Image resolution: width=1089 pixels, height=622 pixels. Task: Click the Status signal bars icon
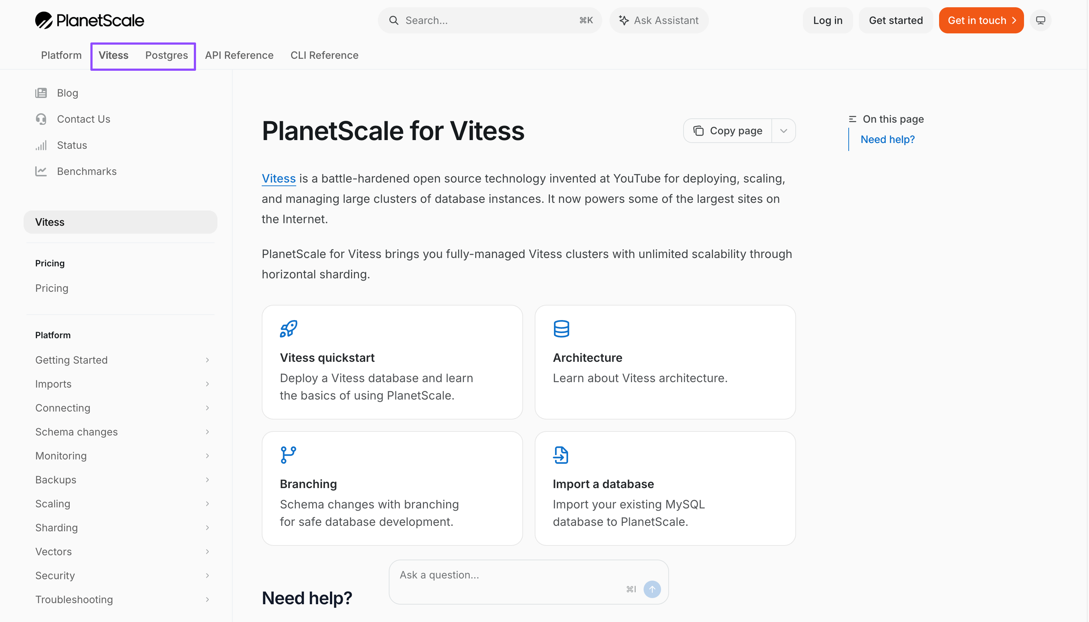[x=41, y=145]
